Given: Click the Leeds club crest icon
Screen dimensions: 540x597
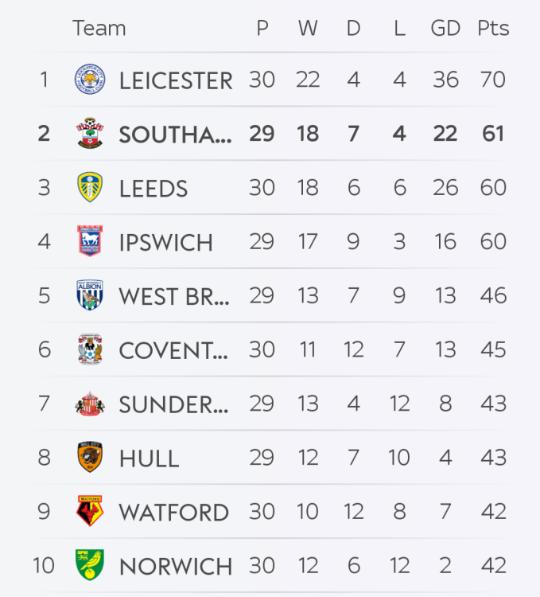Looking at the screenshot, I should pyautogui.click(x=90, y=187).
